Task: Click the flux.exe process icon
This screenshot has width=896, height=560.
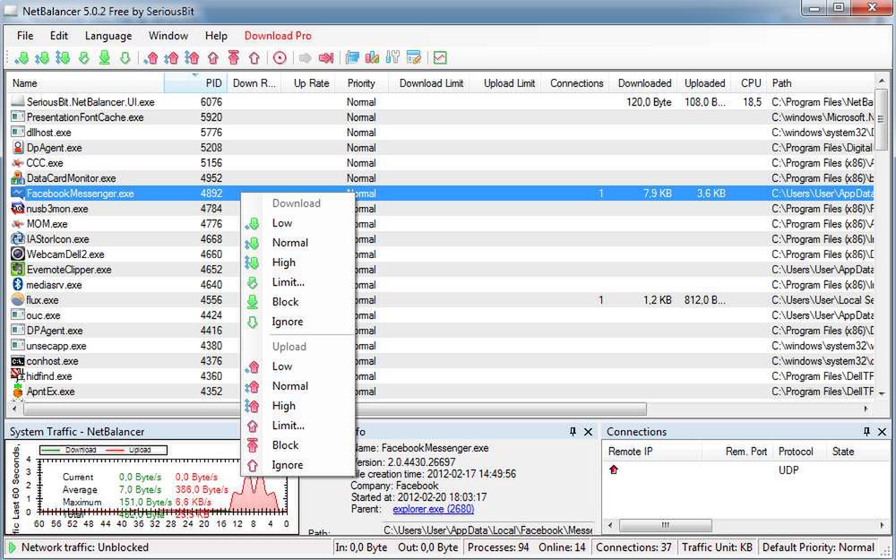Action: (18, 300)
